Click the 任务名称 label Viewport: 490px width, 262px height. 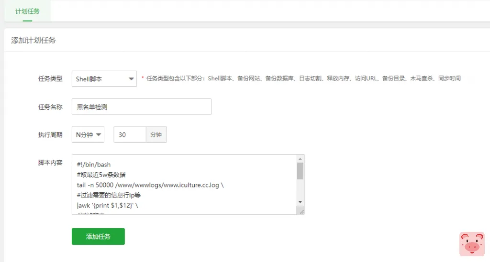(50, 107)
